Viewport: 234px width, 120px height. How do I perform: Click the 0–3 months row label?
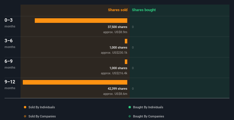point(10,23)
